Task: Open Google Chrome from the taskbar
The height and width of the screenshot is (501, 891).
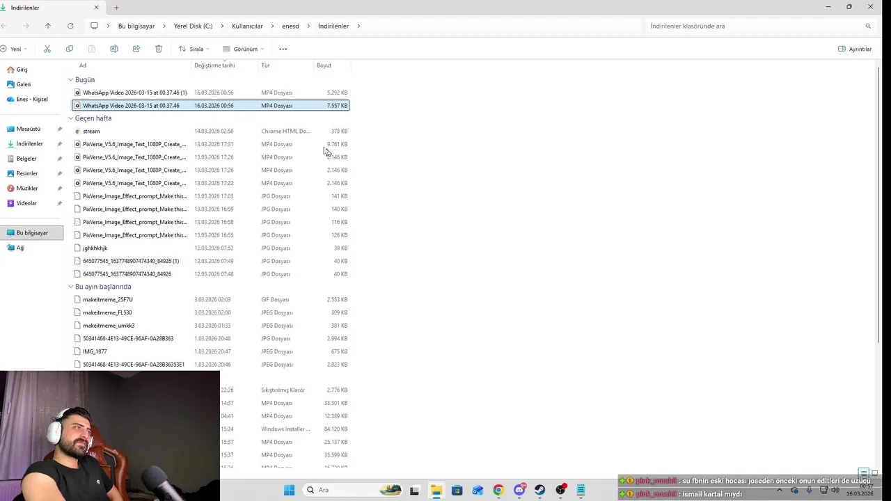Action: click(x=498, y=490)
